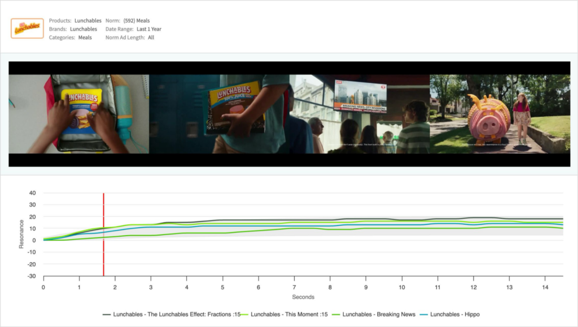Toggle 'The Lunchables Effect: Fractions :15' legend series
This screenshot has height=327, width=578.
point(172,315)
